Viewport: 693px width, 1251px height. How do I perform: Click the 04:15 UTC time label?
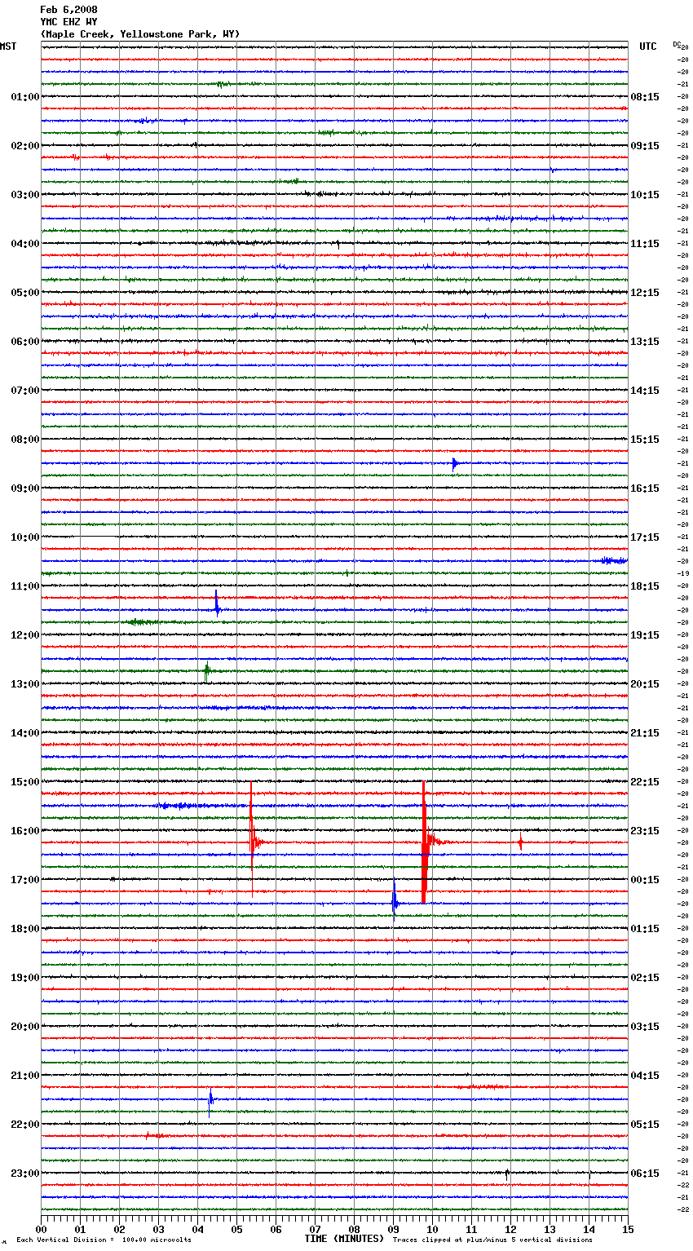click(x=645, y=1076)
